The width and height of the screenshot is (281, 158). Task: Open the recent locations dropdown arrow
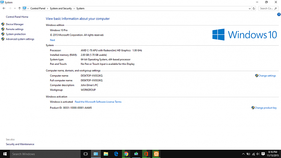point(15,8)
